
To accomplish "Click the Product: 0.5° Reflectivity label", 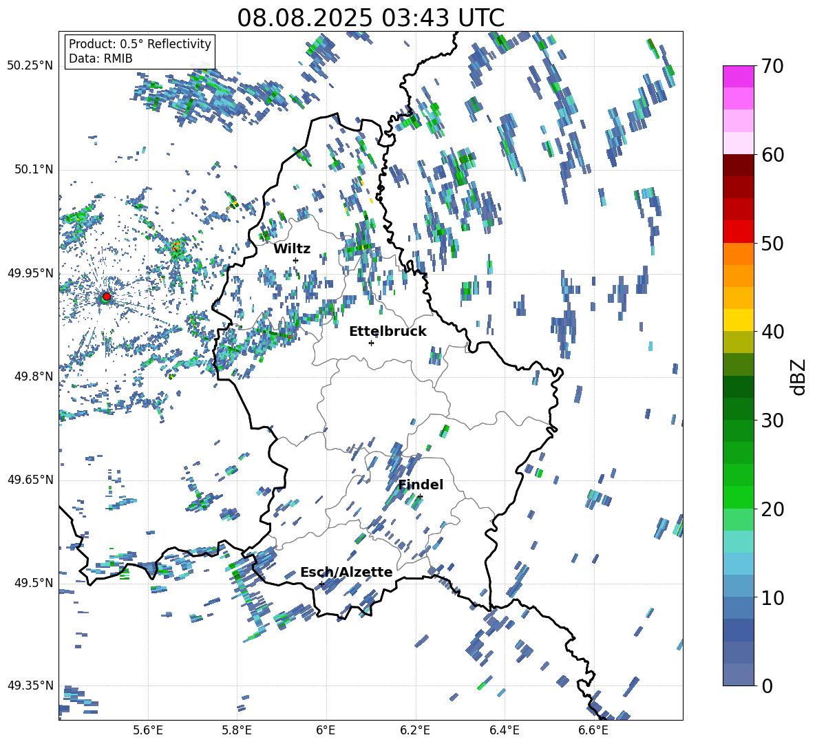I will (140, 44).
